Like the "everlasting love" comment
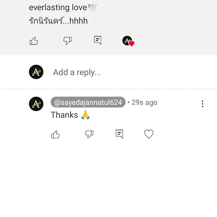Viewport: 217px width, 217px height. point(34,41)
